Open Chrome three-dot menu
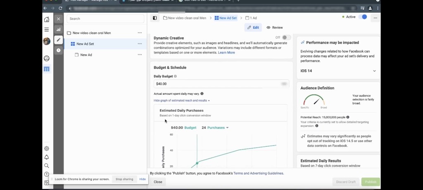This screenshot has height=190, width=423. click(x=378, y=8)
